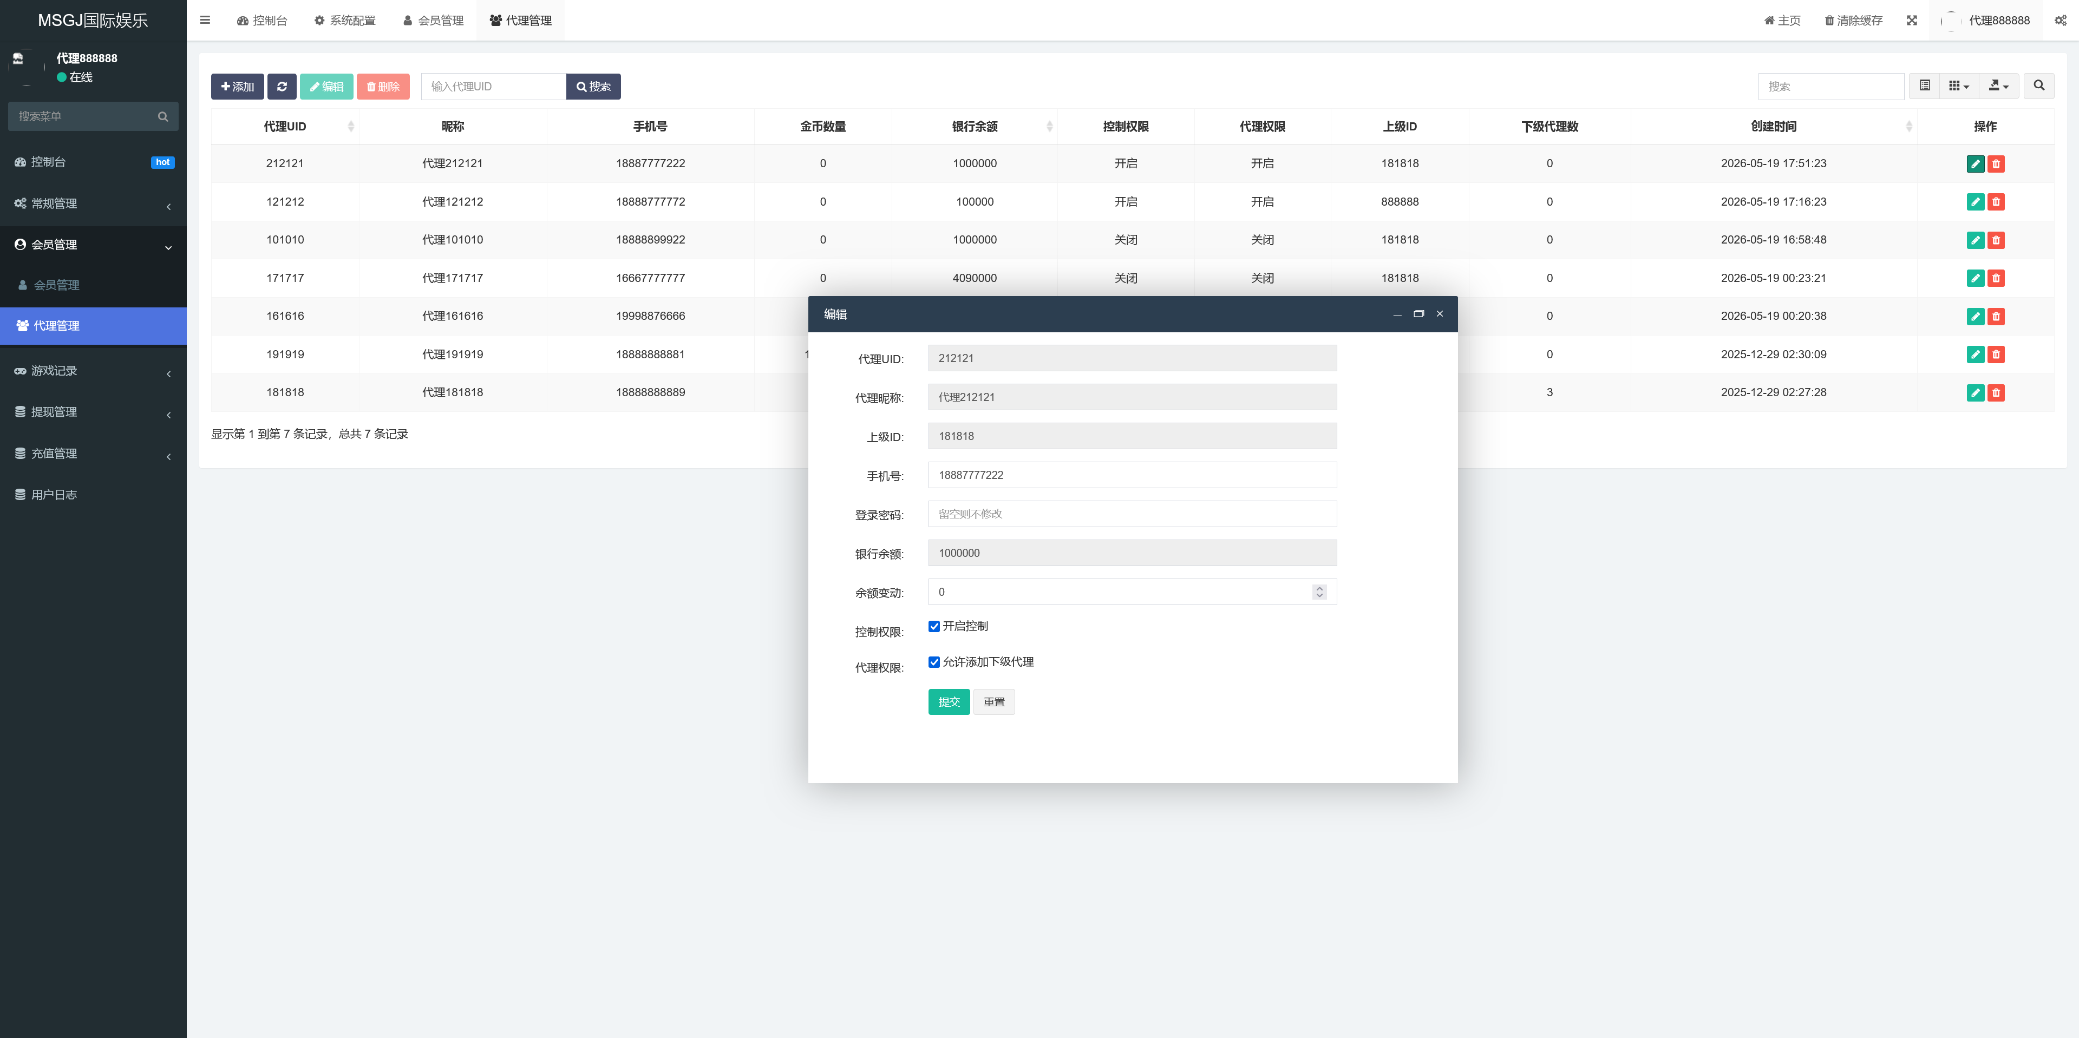Click green edit icon for agent 171717
Viewport: 2079px width, 1038px height.
click(x=1975, y=278)
